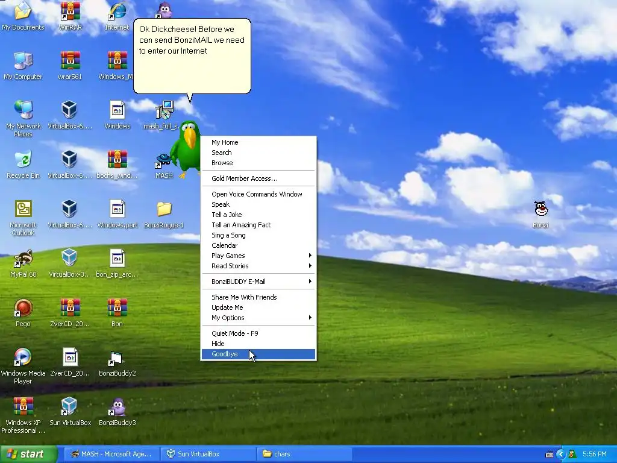Expand hidden system tray icons arrow
This screenshot has height=463, width=617.
point(561,455)
